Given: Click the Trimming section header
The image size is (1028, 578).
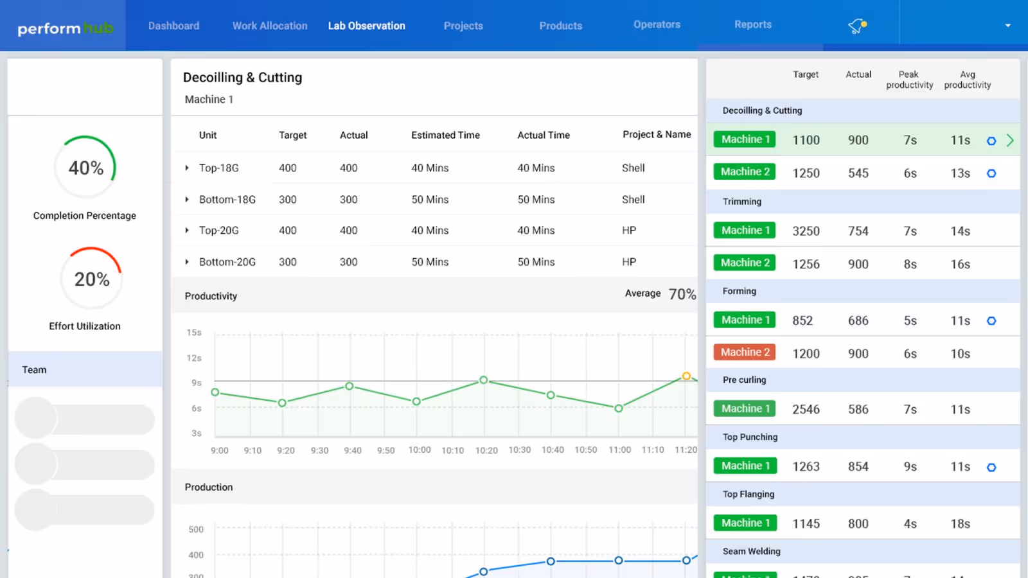Looking at the screenshot, I should point(862,202).
